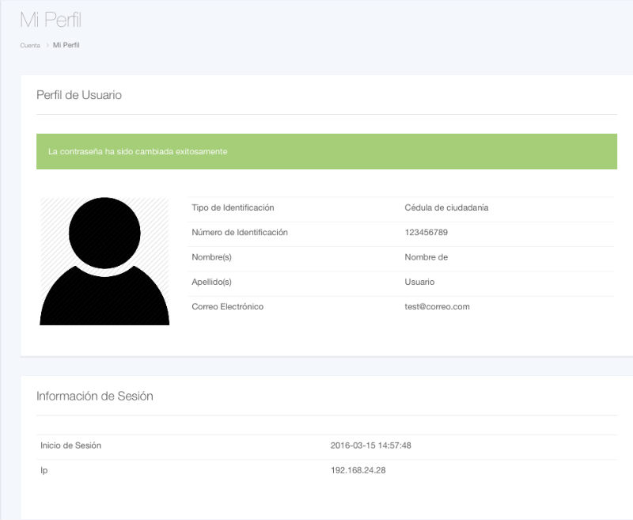This screenshot has width=633, height=520.
Task: Select the Número de Identificación label
Action: (x=240, y=233)
